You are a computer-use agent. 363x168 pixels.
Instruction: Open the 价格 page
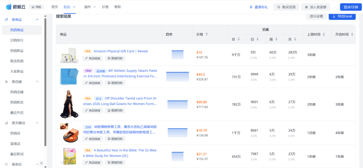click(105, 7)
